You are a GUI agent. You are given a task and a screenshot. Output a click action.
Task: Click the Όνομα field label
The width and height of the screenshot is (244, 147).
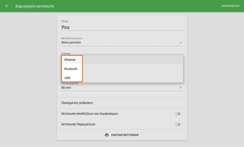coord(65,21)
